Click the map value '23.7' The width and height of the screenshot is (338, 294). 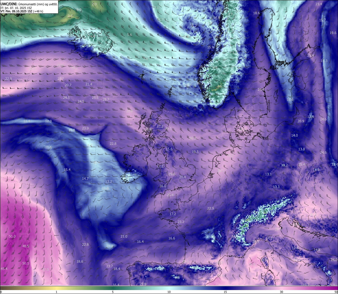110,266
